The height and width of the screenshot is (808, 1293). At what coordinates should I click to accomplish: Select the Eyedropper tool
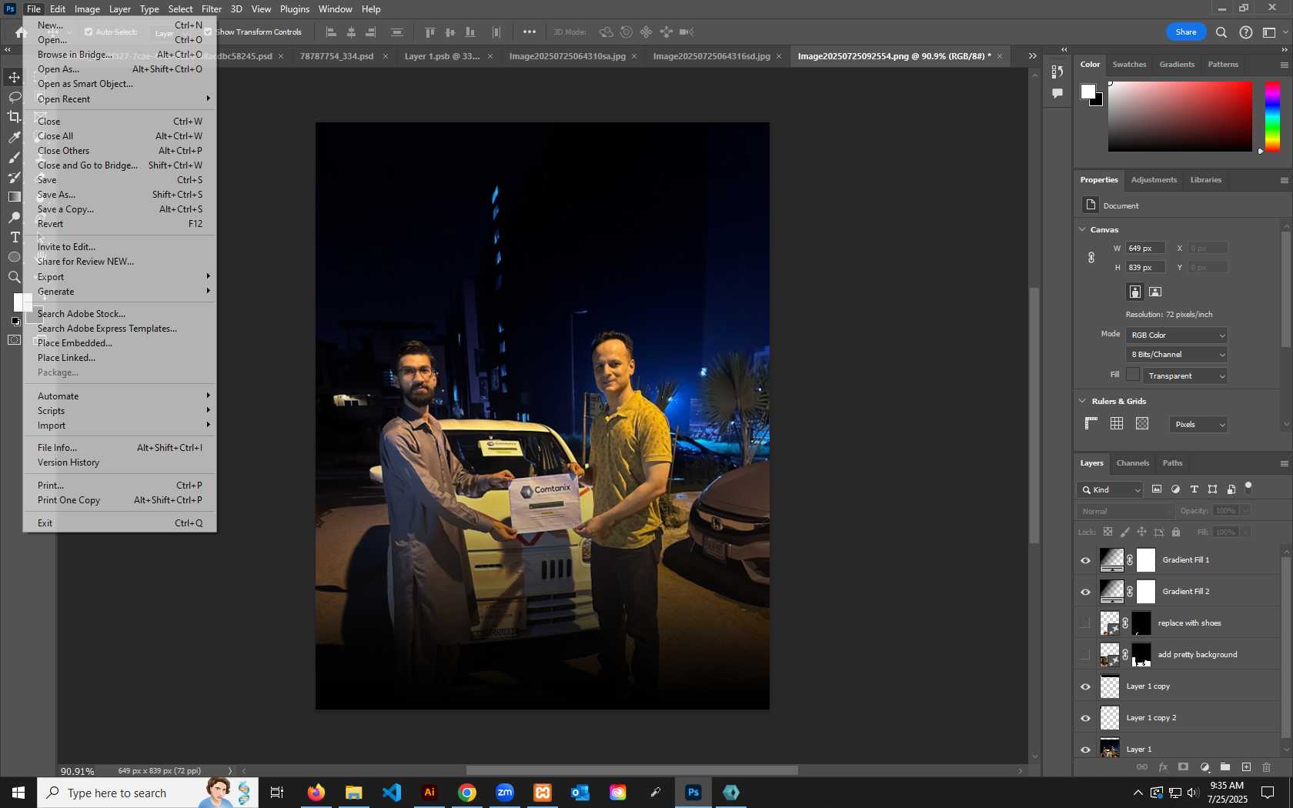(15, 137)
